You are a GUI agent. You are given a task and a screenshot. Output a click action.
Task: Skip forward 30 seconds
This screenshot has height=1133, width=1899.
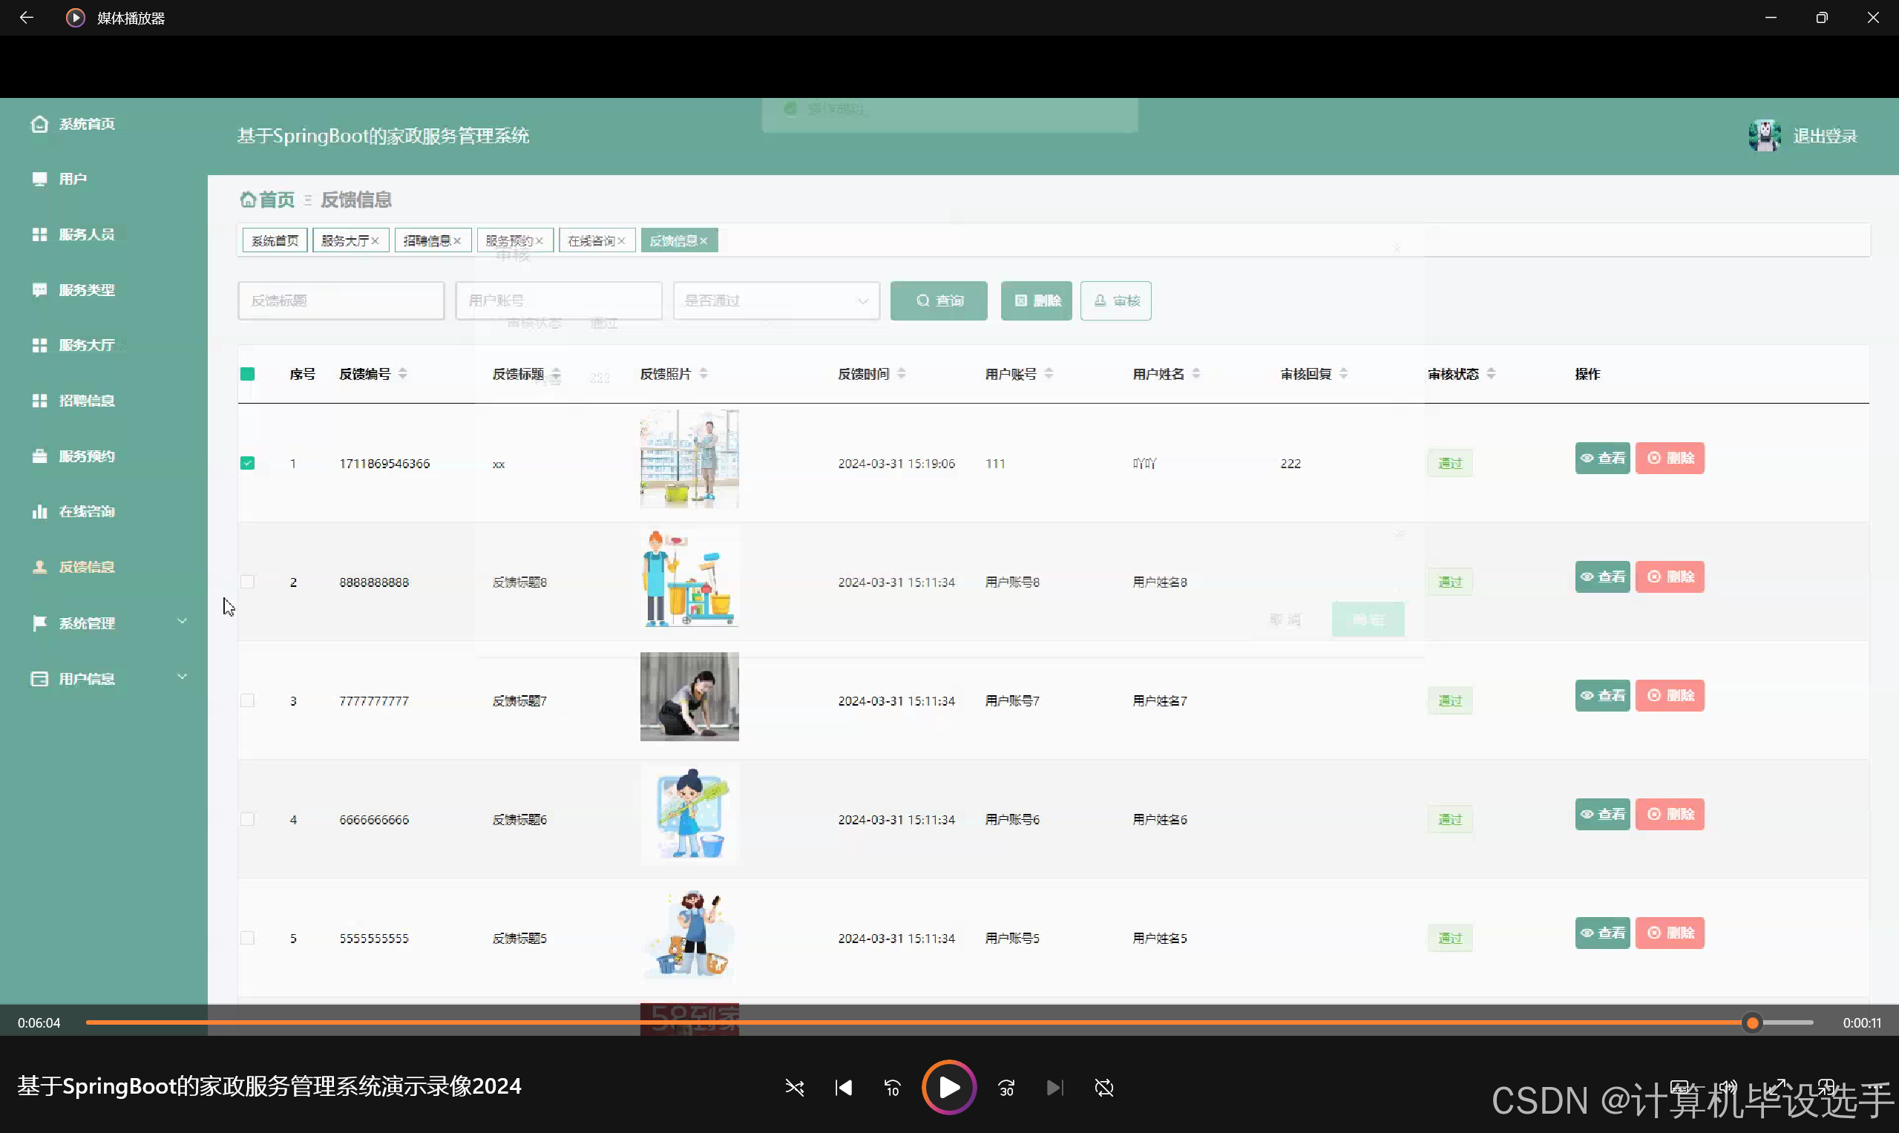tap(1006, 1087)
